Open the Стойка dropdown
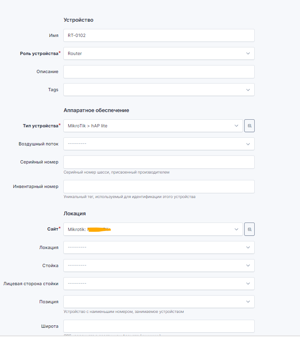 pos(159,266)
